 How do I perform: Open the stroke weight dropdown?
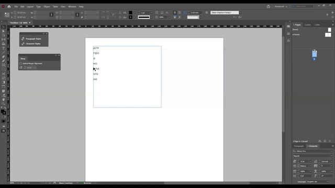pyautogui.click(x=151, y=13)
